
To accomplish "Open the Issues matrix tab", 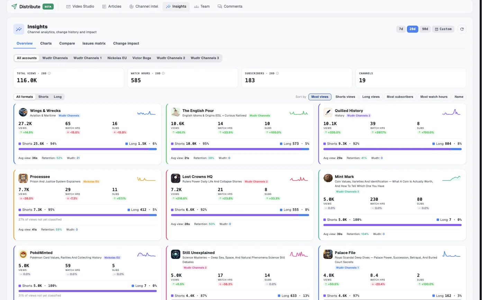I will (94, 44).
